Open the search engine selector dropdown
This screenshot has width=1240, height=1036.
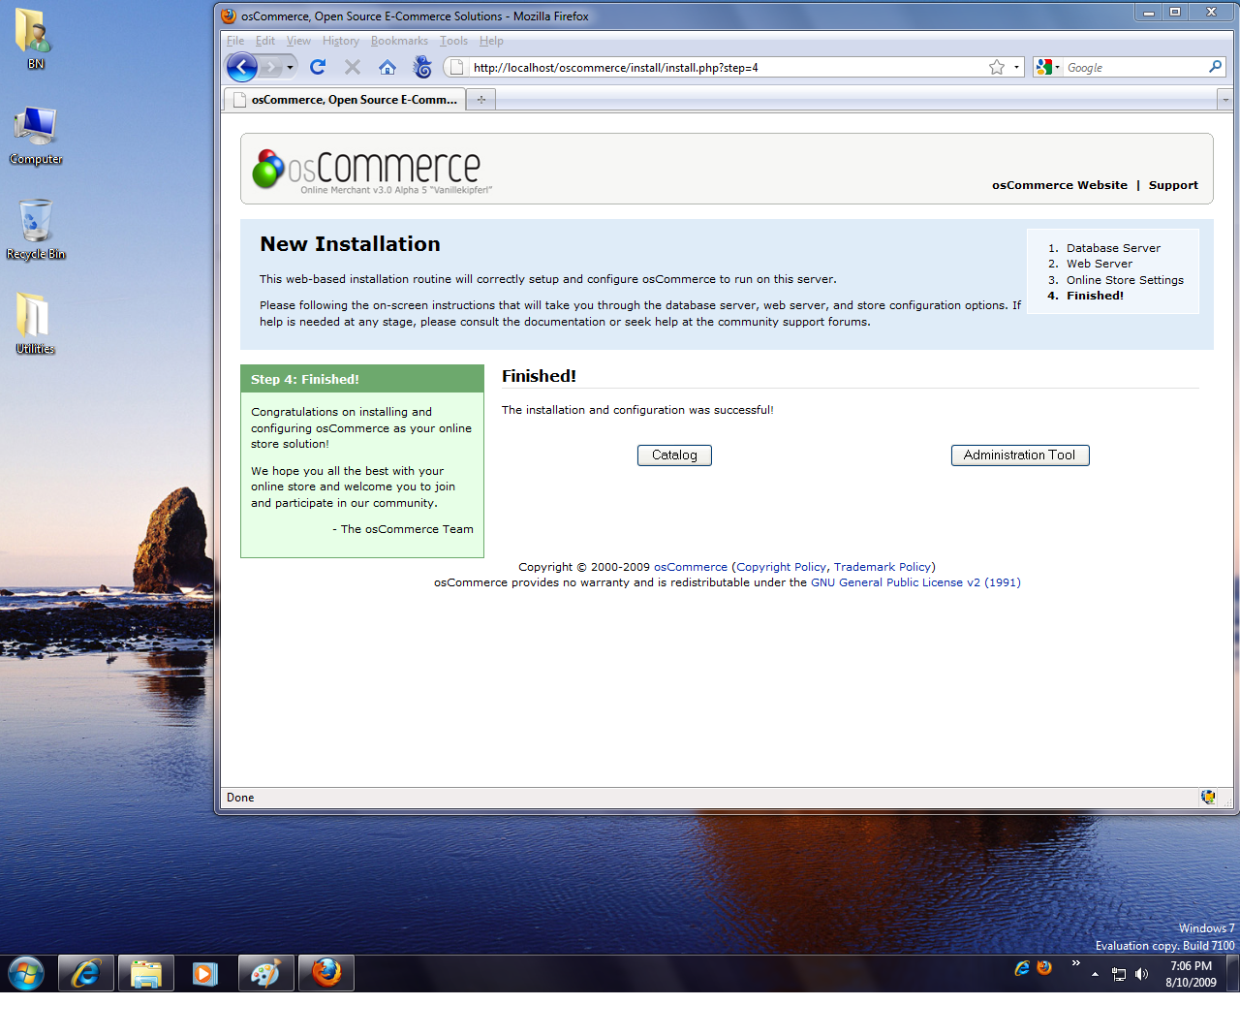[x=1048, y=67]
